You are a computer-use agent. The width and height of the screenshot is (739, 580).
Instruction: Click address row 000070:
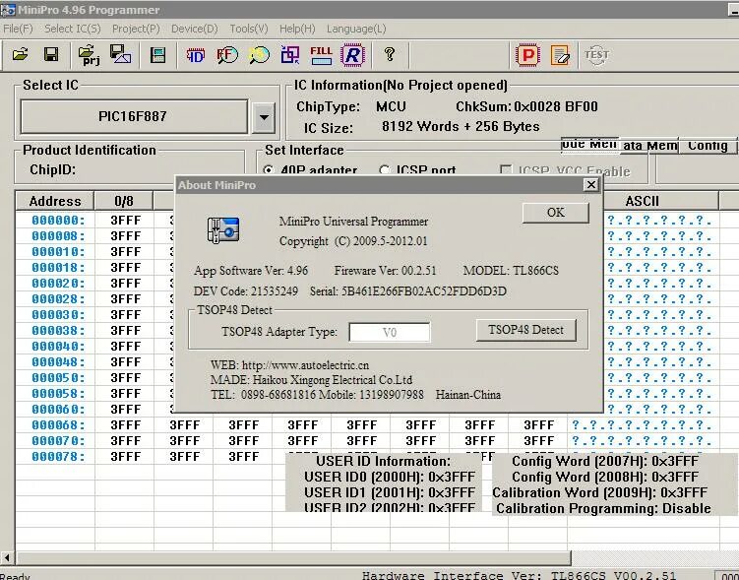coord(58,441)
